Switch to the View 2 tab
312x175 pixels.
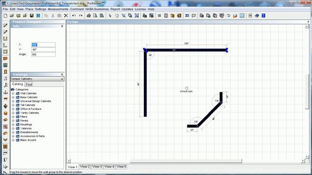[85, 167]
